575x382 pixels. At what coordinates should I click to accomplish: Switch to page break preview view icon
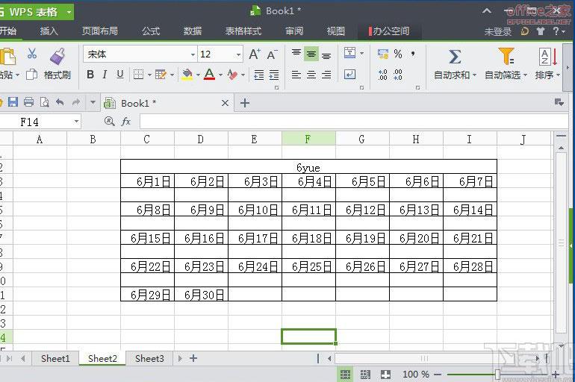click(365, 374)
